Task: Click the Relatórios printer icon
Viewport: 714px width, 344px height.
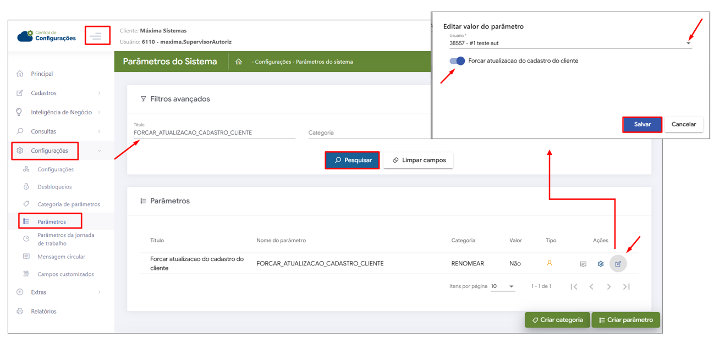Action: point(20,312)
